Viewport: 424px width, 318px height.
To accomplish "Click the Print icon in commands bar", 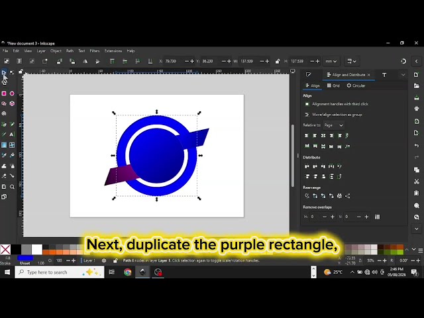I will pos(417,109).
